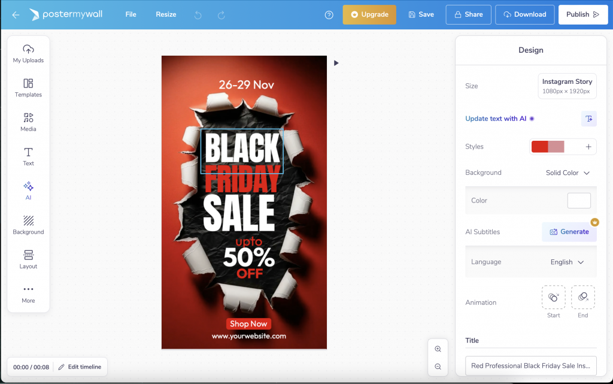
Task: Click the white background Color swatch
Action: (578, 200)
